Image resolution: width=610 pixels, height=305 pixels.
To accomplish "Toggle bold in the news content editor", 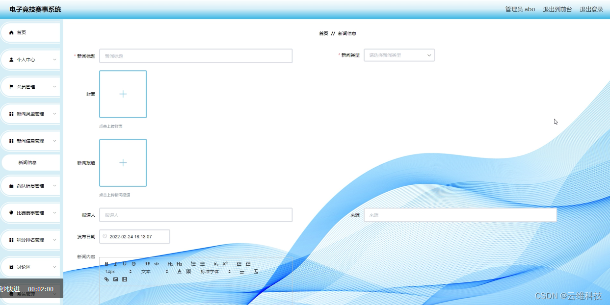I will [x=106, y=264].
